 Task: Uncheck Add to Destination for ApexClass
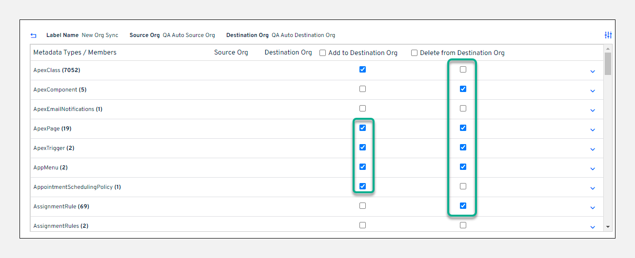pyautogui.click(x=362, y=70)
